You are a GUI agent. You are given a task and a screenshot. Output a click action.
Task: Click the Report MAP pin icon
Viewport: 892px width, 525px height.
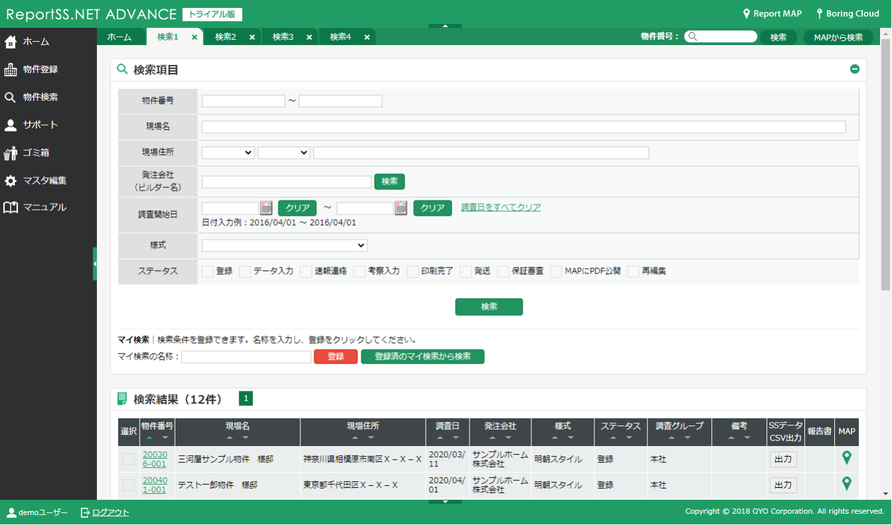[746, 13]
